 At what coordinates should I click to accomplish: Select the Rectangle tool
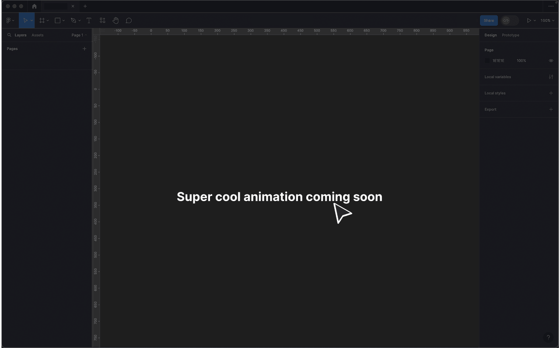coord(57,20)
